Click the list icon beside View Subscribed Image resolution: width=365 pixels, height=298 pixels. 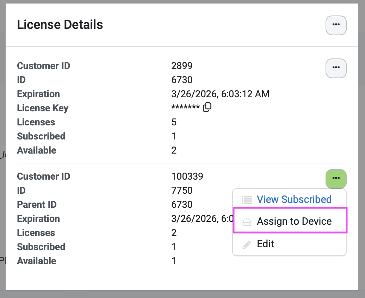coord(247,200)
